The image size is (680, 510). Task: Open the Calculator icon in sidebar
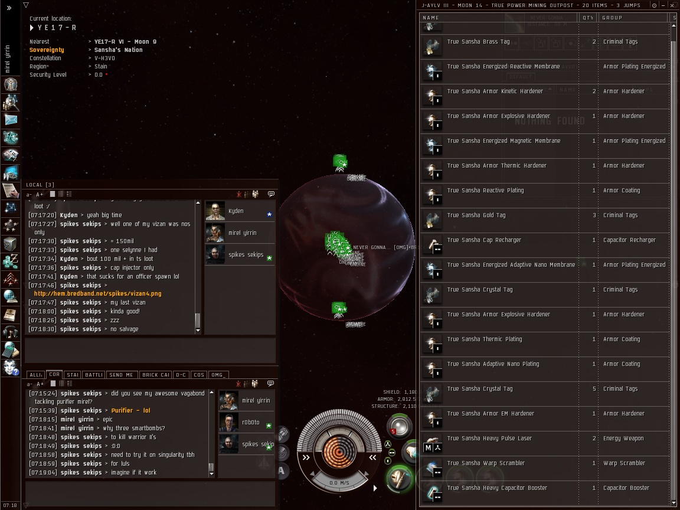(x=11, y=350)
